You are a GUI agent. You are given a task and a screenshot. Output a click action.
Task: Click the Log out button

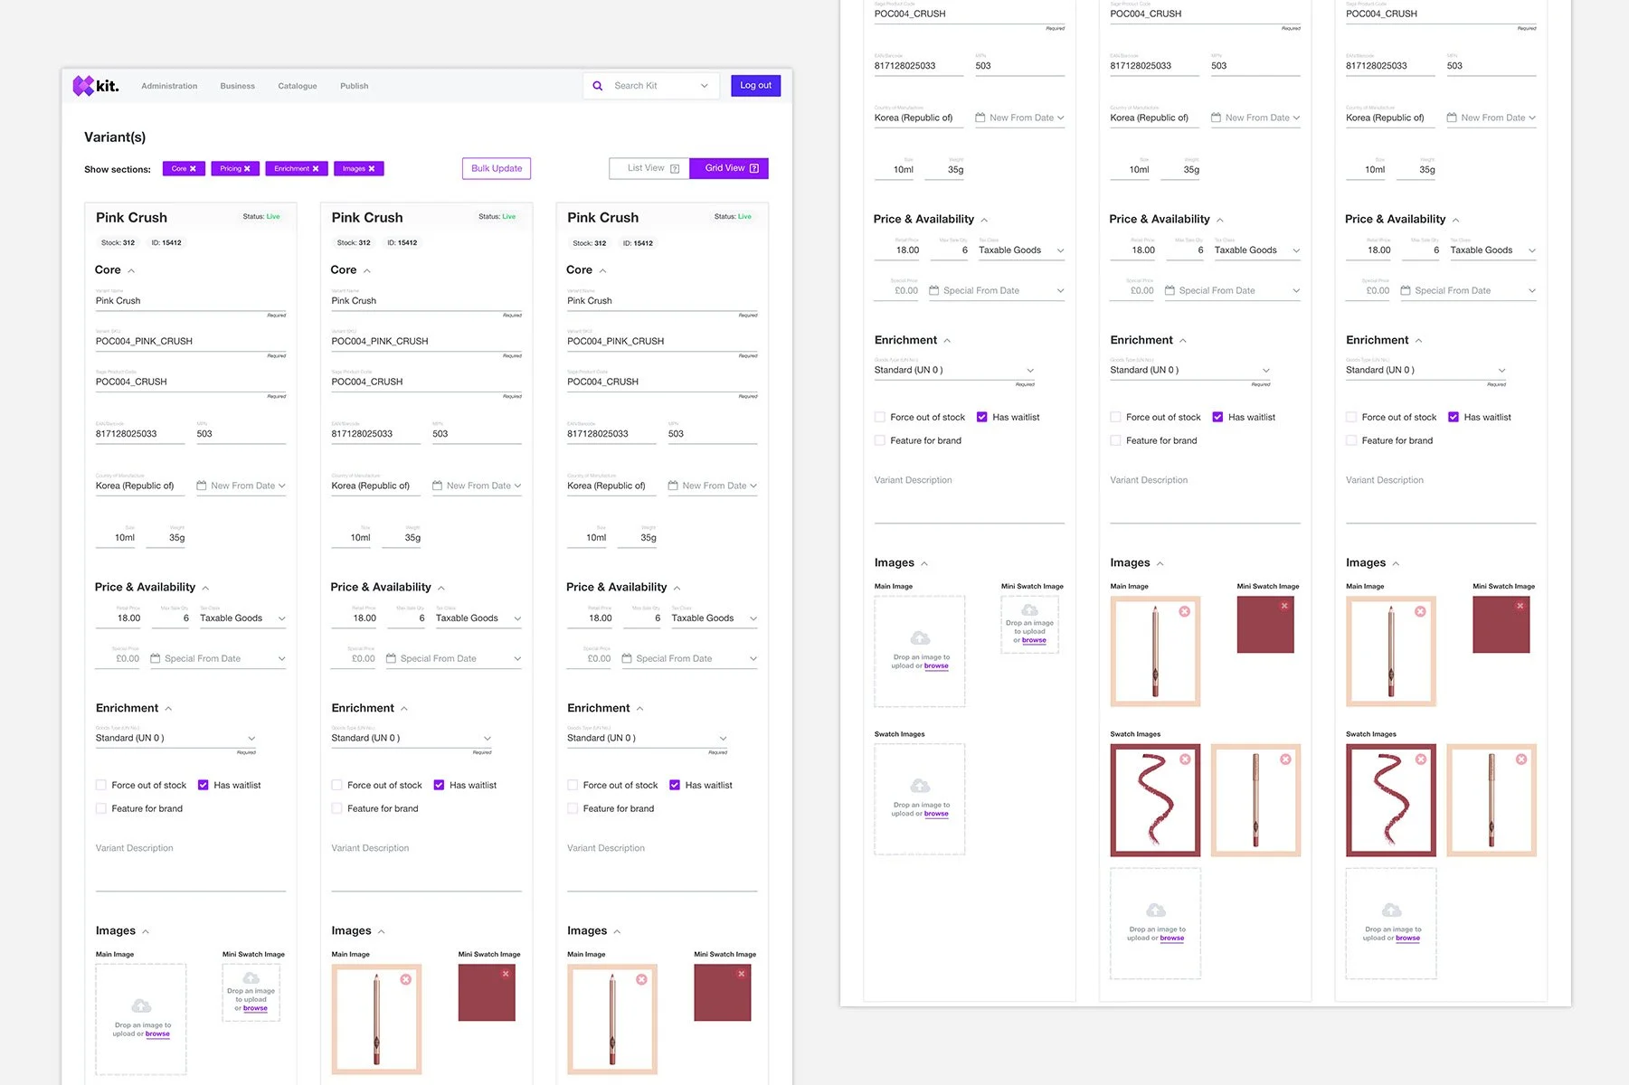coord(756,86)
